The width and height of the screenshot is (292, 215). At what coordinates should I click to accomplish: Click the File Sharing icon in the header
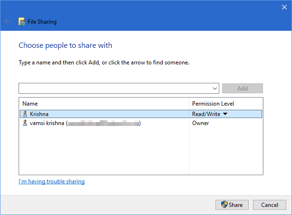(21, 21)
